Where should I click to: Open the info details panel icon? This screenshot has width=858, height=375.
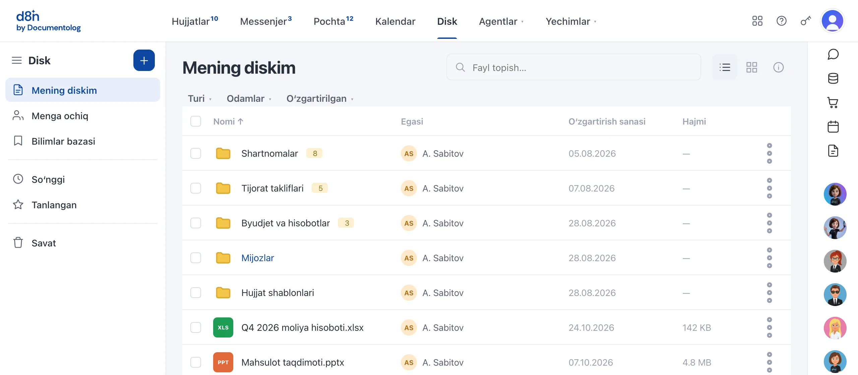(x=778, y=67)
